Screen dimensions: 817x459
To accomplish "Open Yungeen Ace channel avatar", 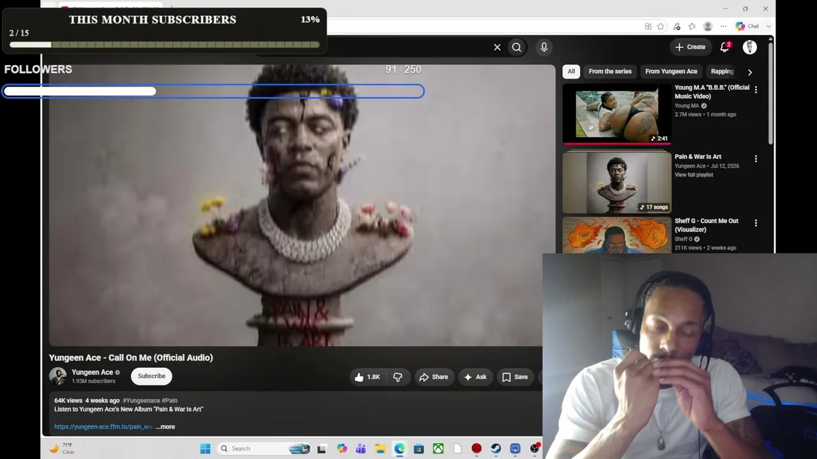I will tap(57, 376).
